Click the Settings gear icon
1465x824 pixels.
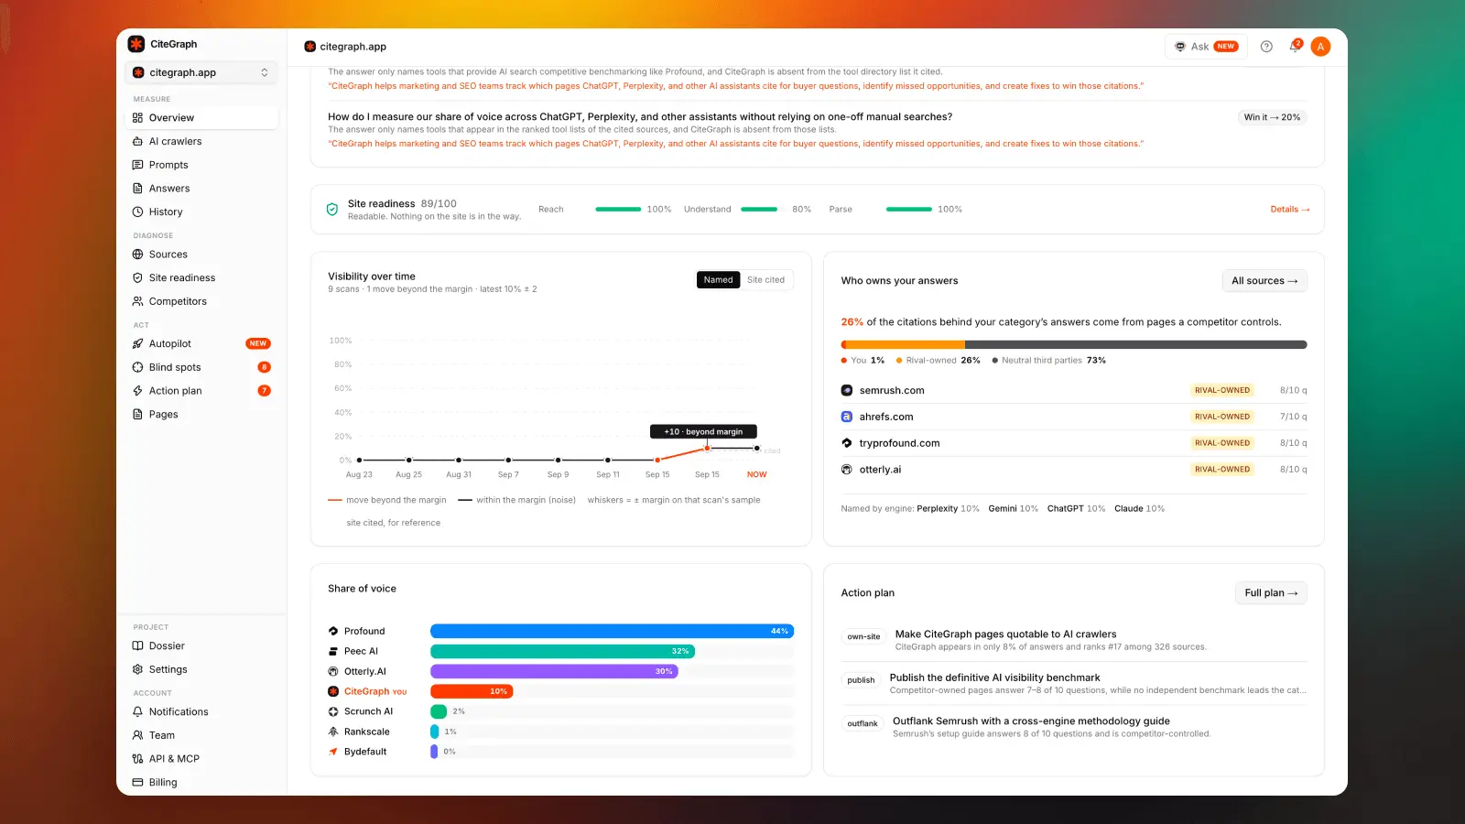137,669
